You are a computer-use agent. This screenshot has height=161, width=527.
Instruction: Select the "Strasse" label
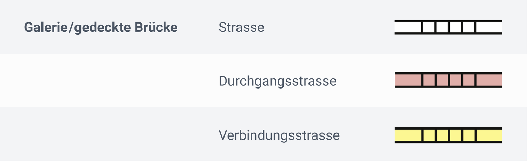[241, 27]
